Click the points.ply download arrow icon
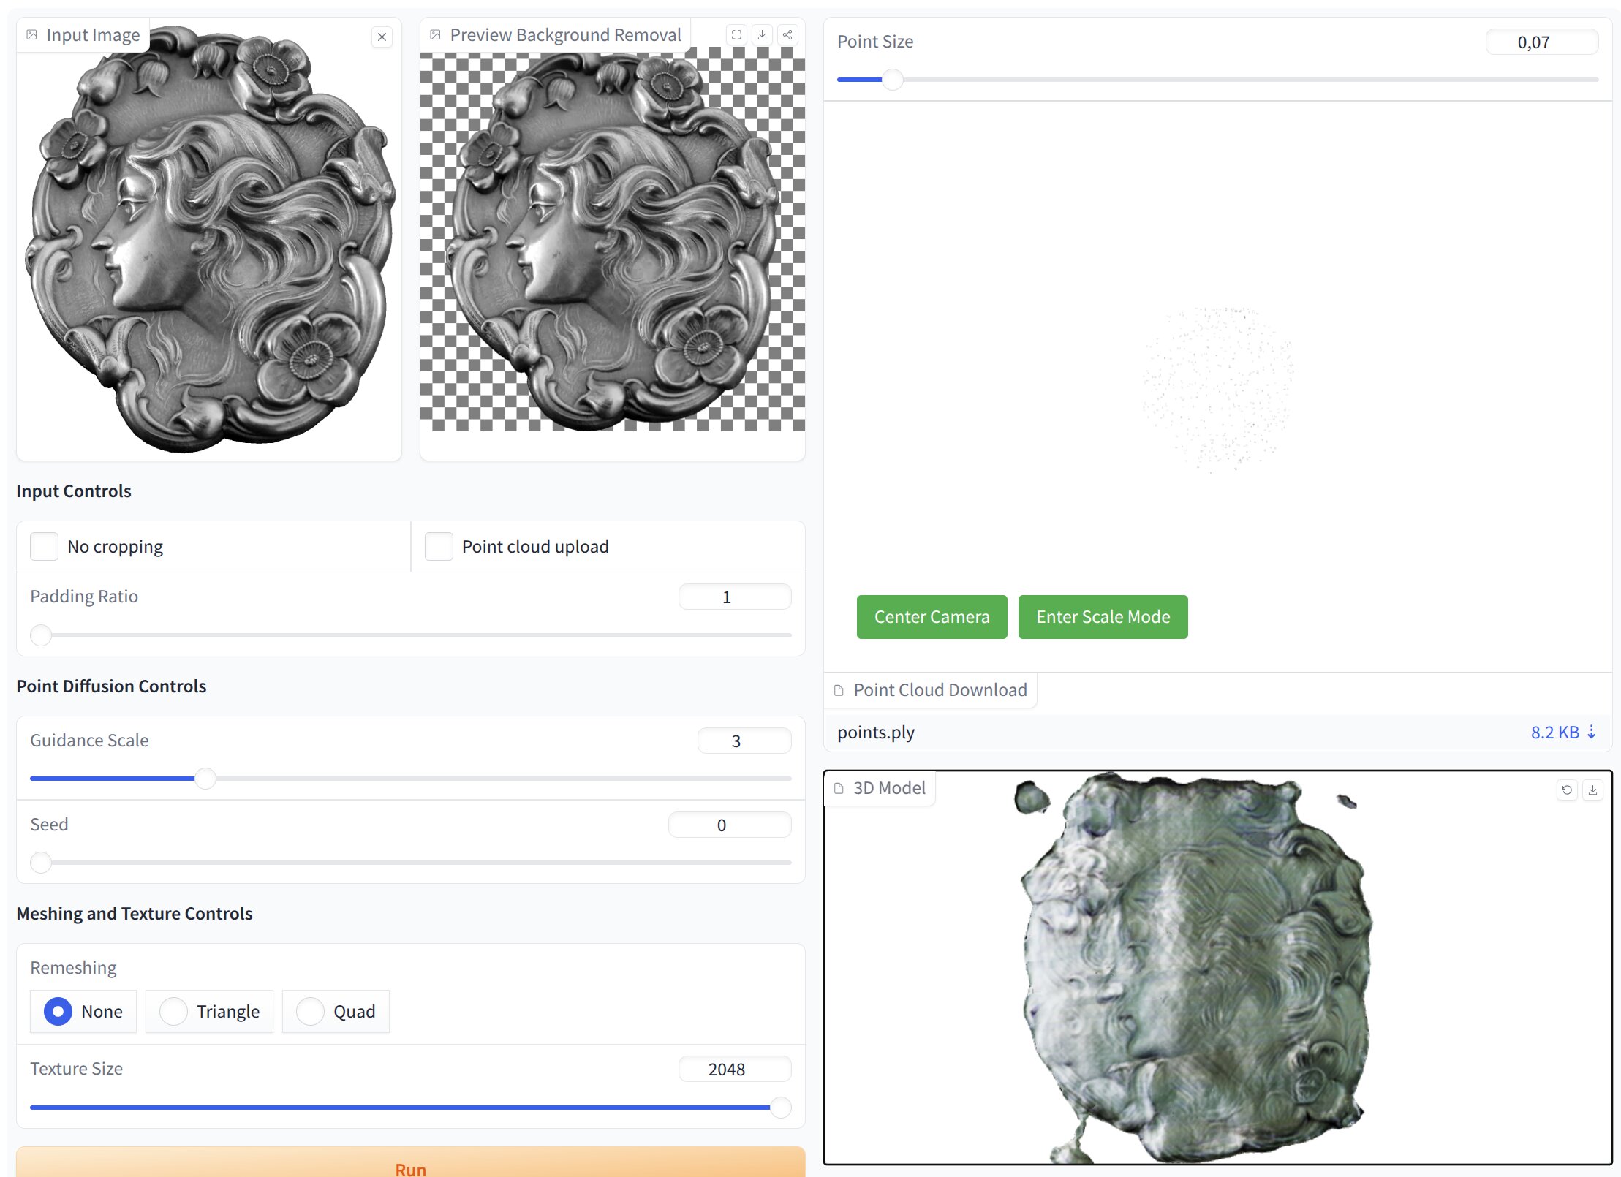 coord(1592,732)
